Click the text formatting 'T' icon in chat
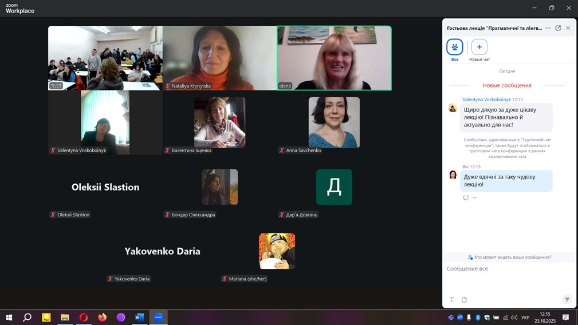The image size is (578, 325). pyautogui.click(x=451, y=299)
